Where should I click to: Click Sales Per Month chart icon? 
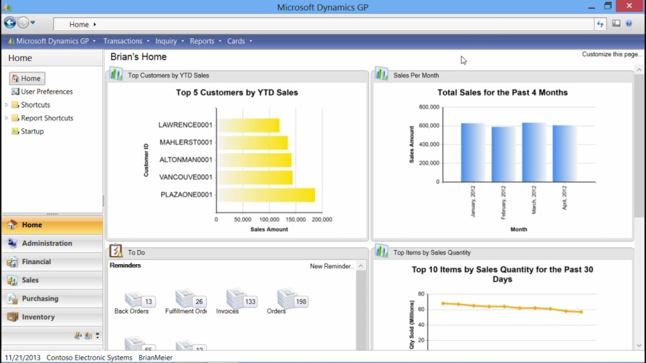tap(382, 75)
